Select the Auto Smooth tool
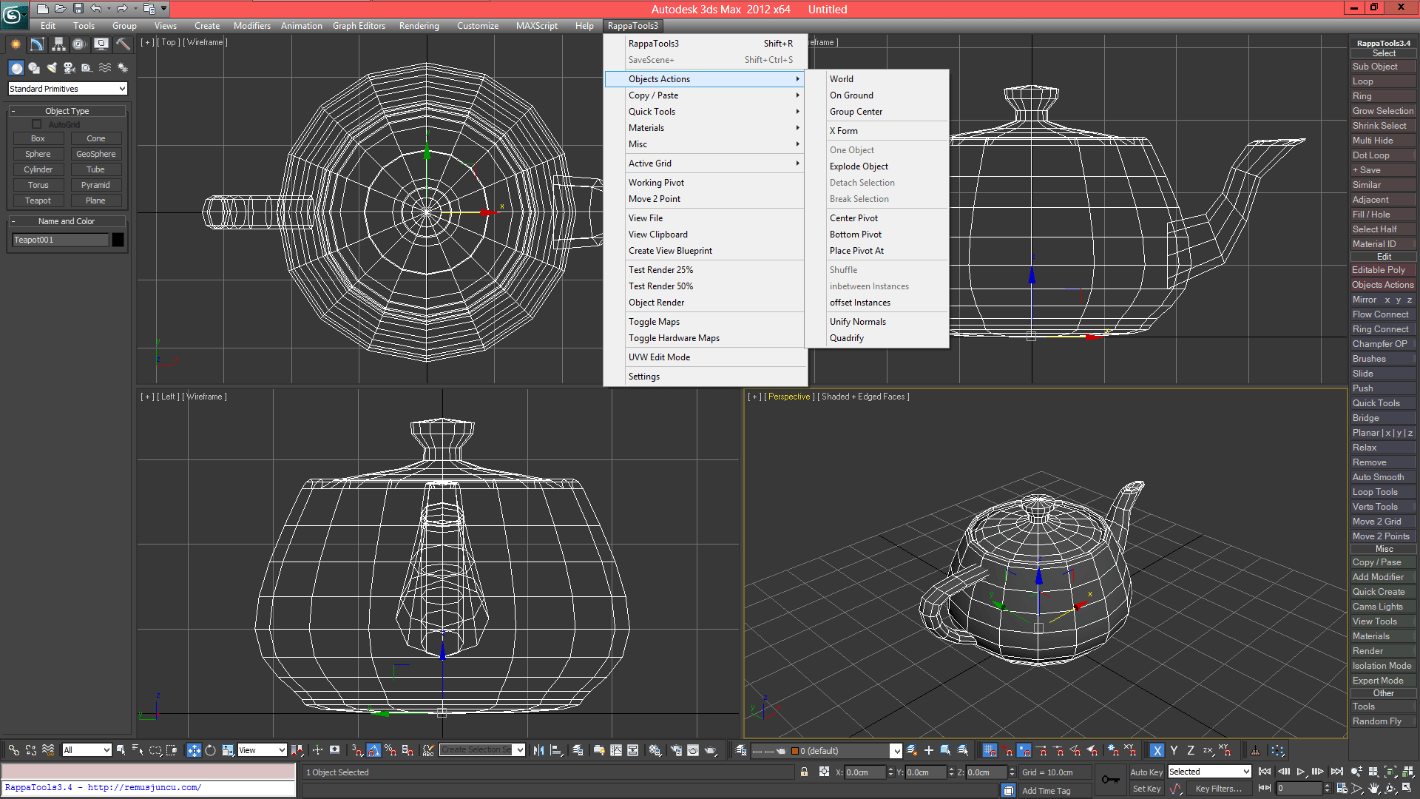The width and height of the screenshot is (1420, 799). click(1383, 476)
